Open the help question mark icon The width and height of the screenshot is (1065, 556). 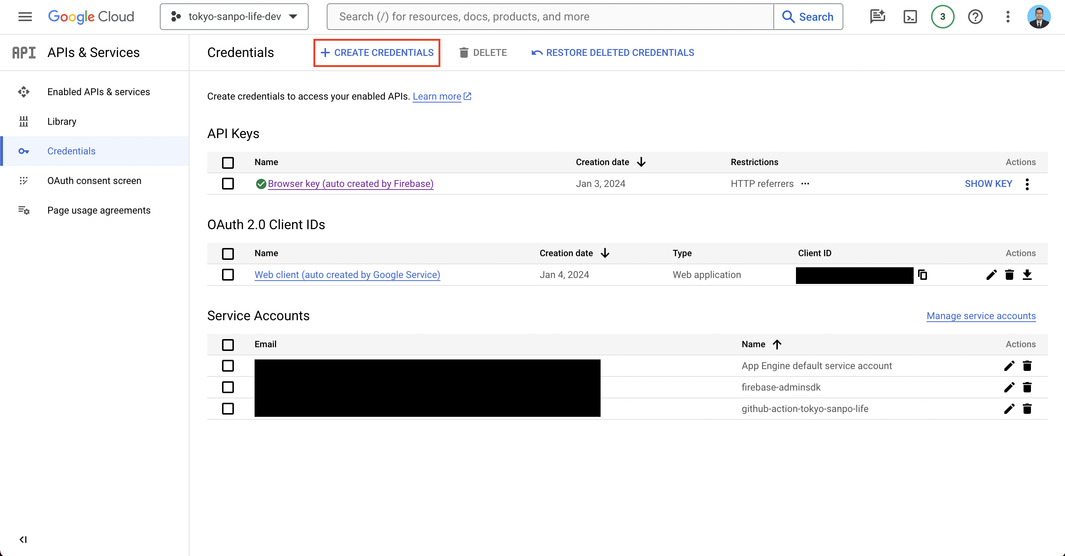point(975,17)
